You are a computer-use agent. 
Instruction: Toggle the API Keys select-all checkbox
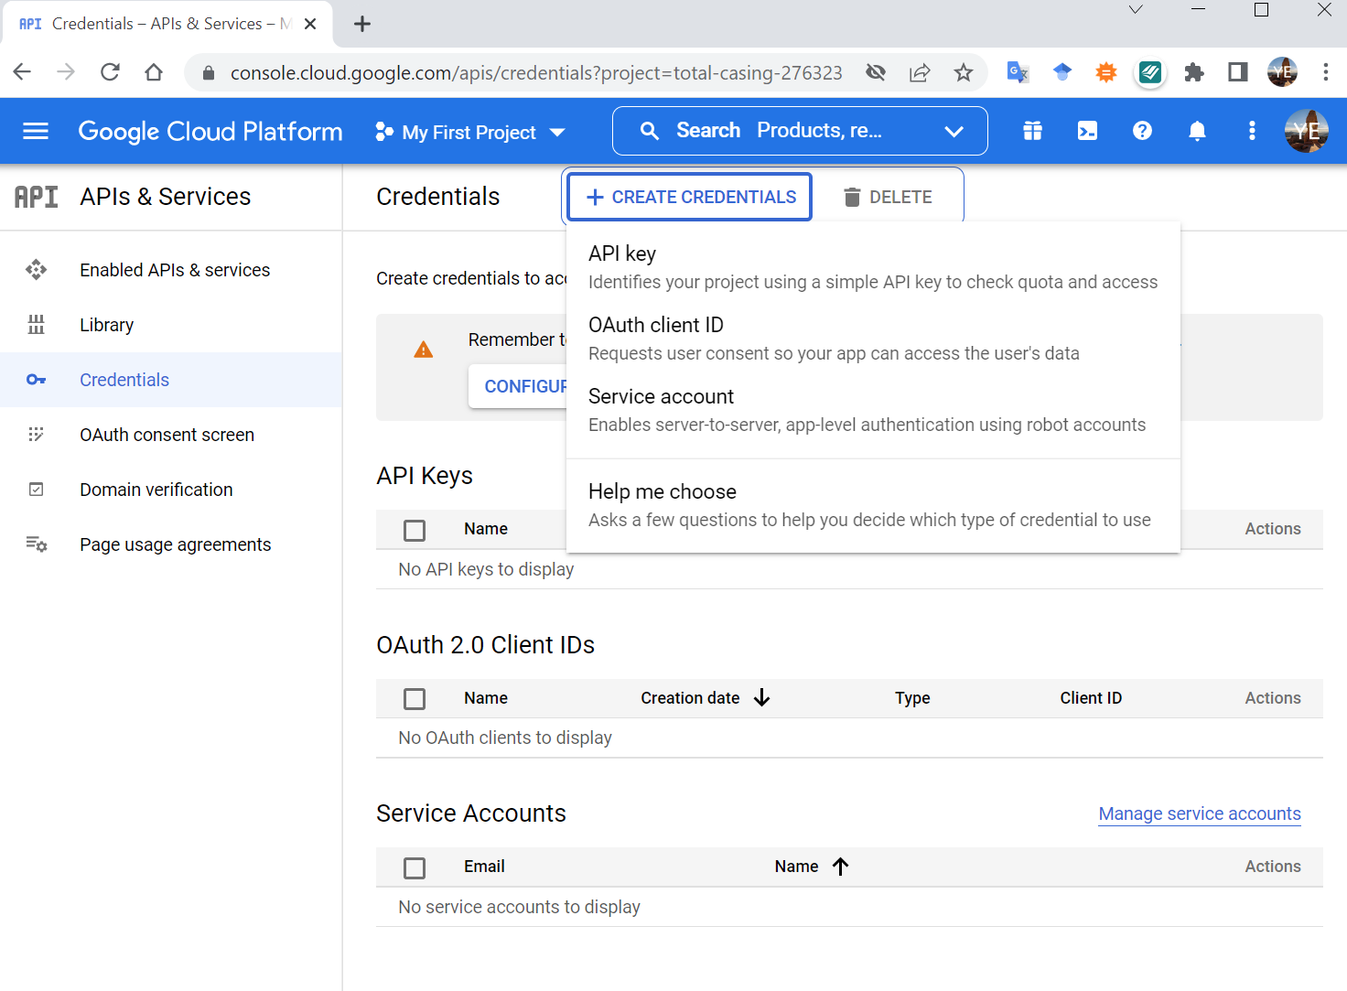click(415, 530)
